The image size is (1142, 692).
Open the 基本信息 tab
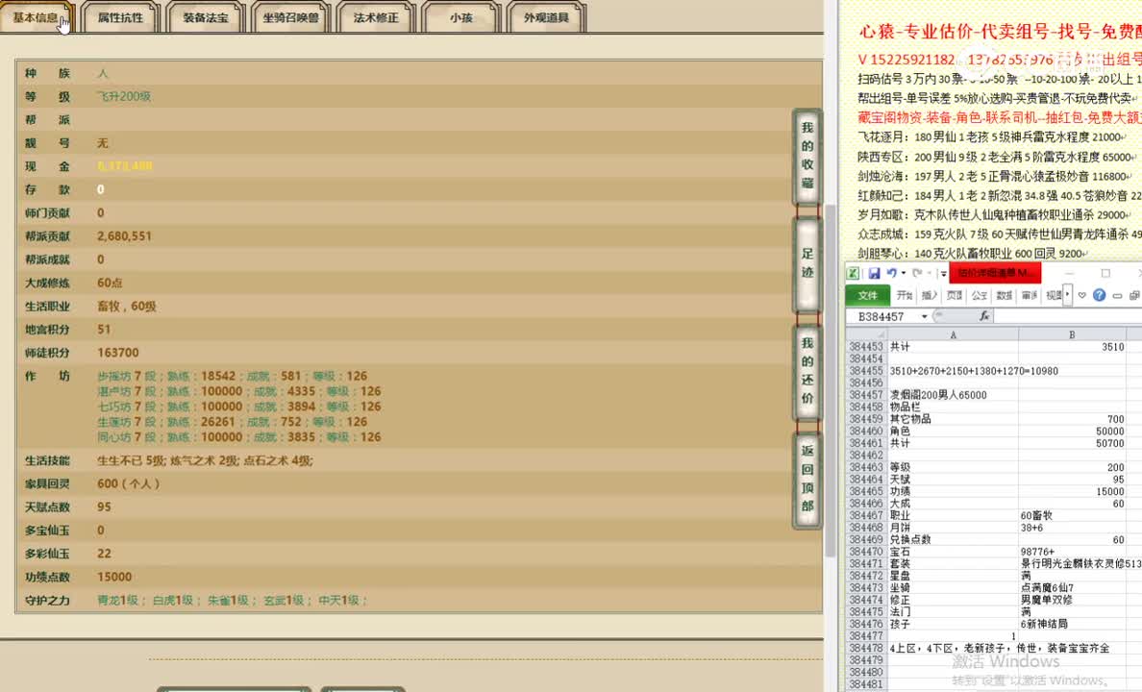(37, 17)
